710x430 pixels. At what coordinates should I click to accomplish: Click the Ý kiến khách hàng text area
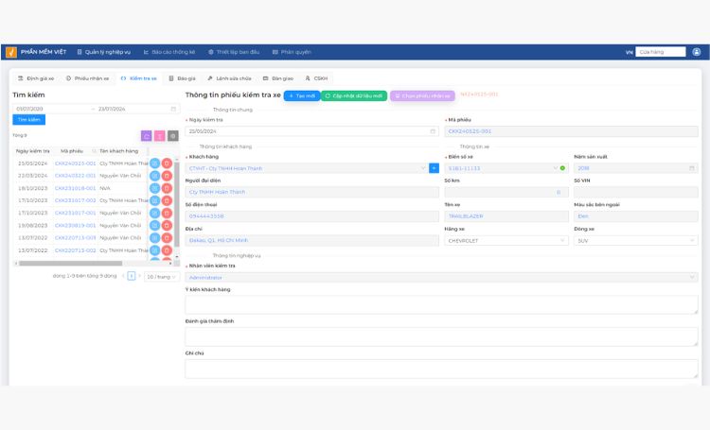pyautogui.click(x=441, y=304)
